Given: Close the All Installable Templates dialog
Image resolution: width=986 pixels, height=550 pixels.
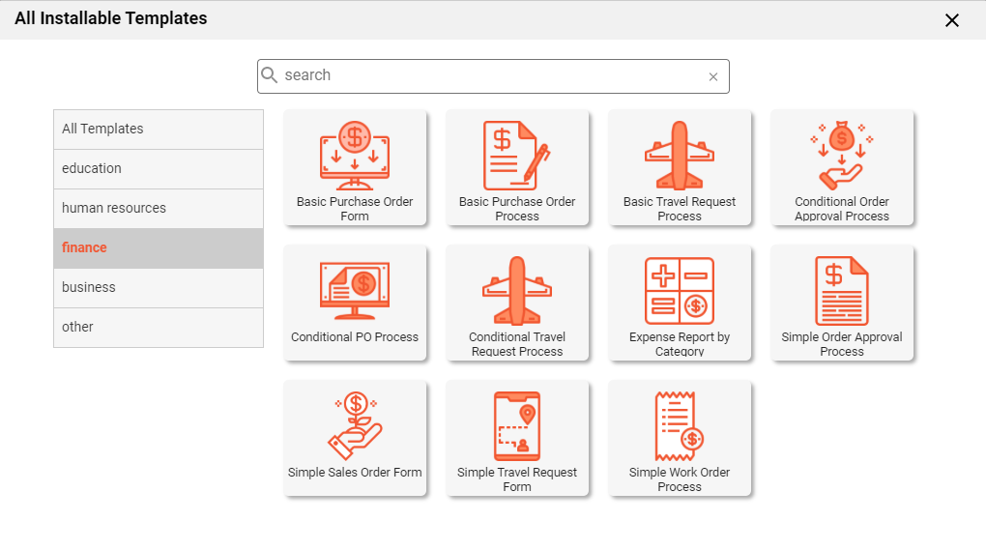Looking at the screenshot, I should 952,20.
